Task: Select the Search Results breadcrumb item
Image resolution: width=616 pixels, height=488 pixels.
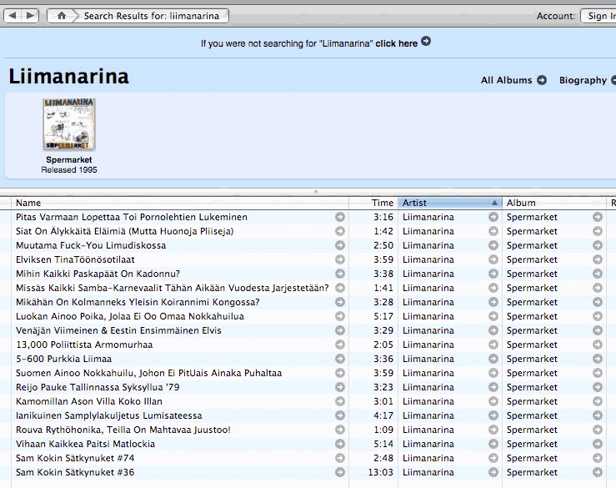Action: (153, 16)
